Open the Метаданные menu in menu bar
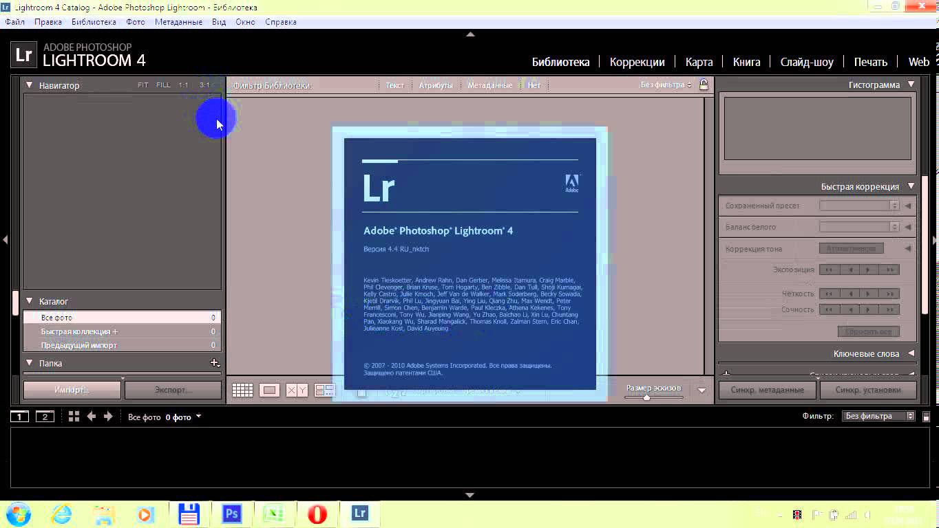The height and width of the screenshot is (528, 939). pyautogui.click(x=178, y=22)
